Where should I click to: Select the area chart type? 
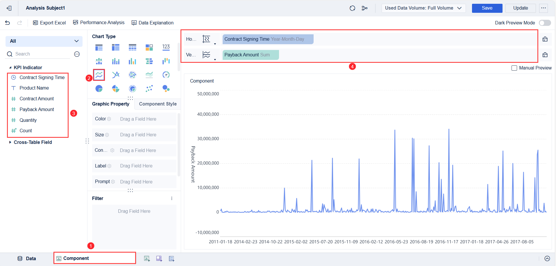click(x=149, y=75)
